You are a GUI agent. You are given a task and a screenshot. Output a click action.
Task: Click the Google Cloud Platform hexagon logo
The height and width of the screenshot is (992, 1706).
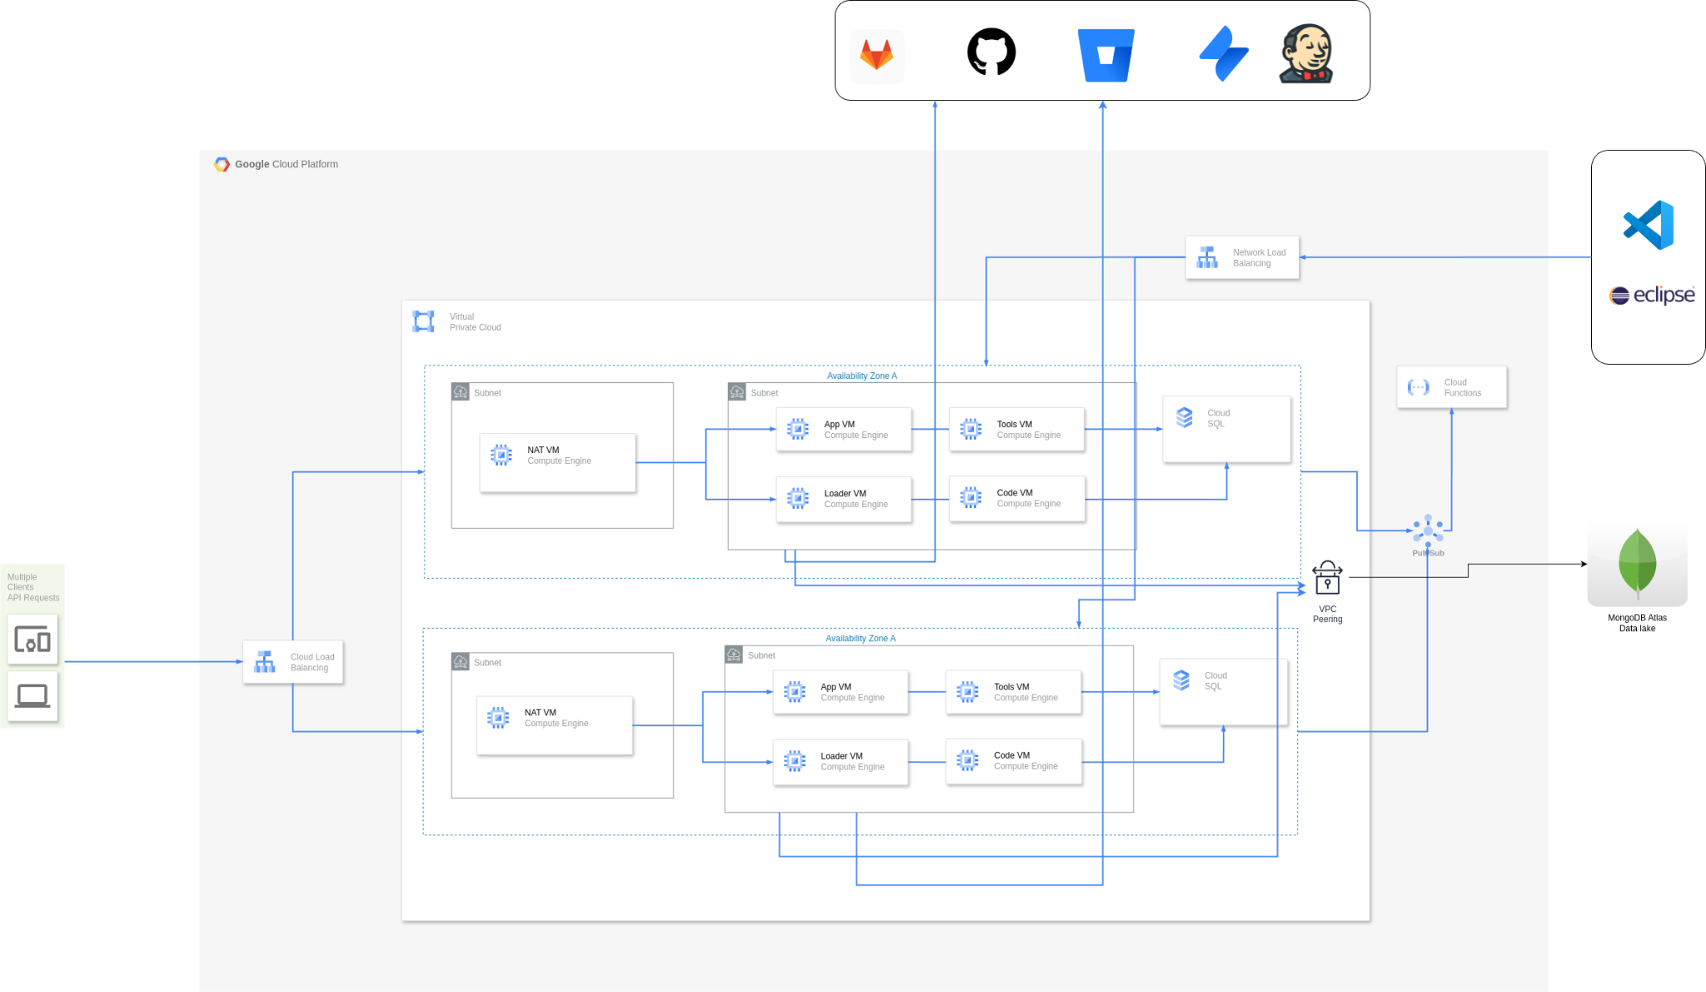pyautogui.click(x=222, y=164)
